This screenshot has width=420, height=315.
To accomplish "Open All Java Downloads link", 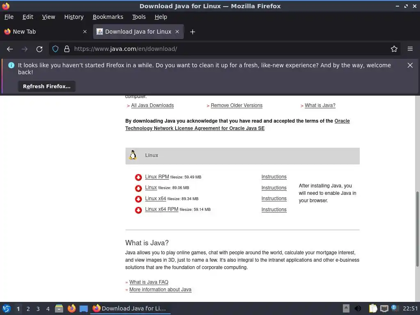I will (153, 105).
